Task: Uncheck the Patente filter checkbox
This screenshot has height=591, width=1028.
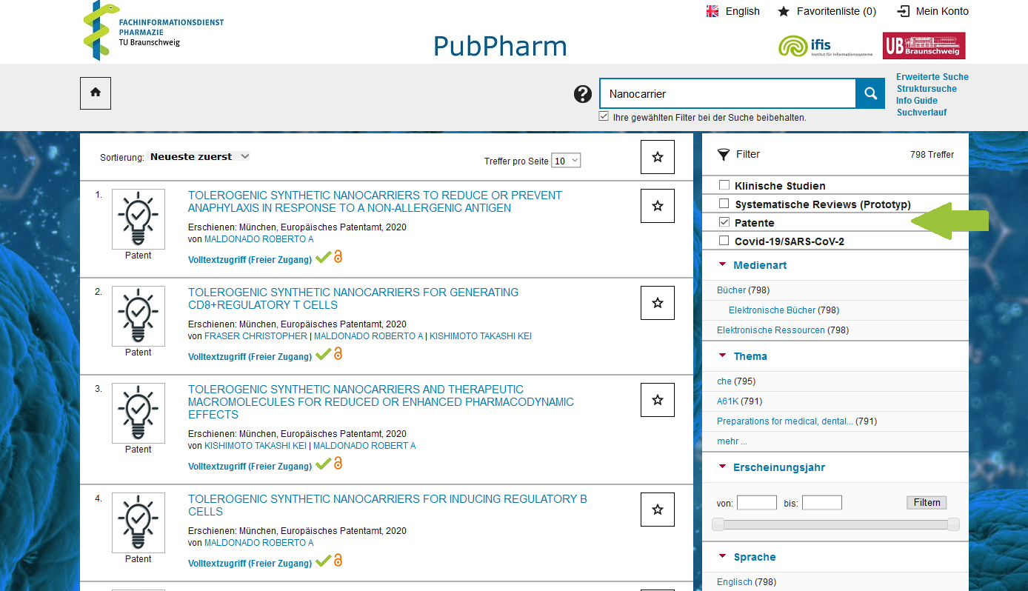Action: [724, 222]
